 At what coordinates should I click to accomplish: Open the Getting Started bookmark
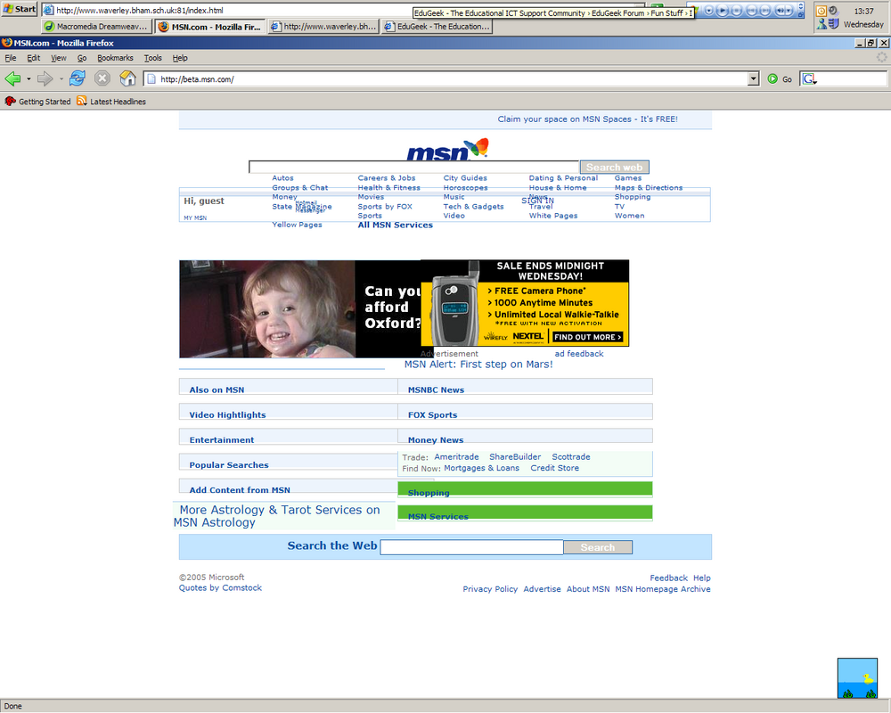pos(38,102)
